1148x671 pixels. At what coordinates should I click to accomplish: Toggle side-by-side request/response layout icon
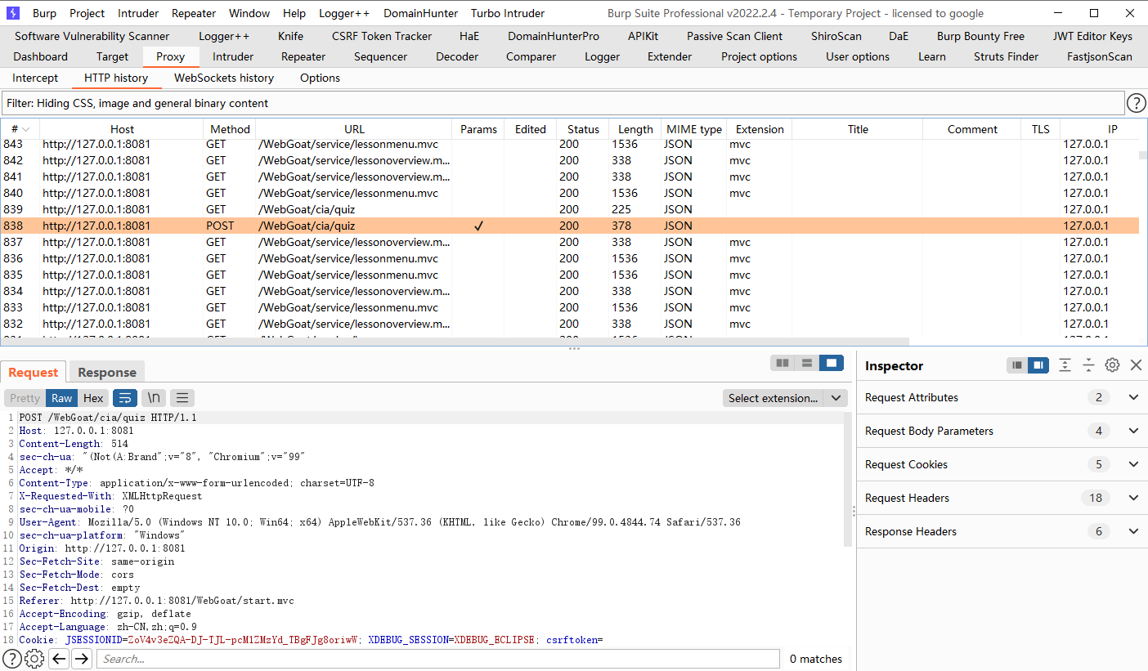click(x=783, y=363)
